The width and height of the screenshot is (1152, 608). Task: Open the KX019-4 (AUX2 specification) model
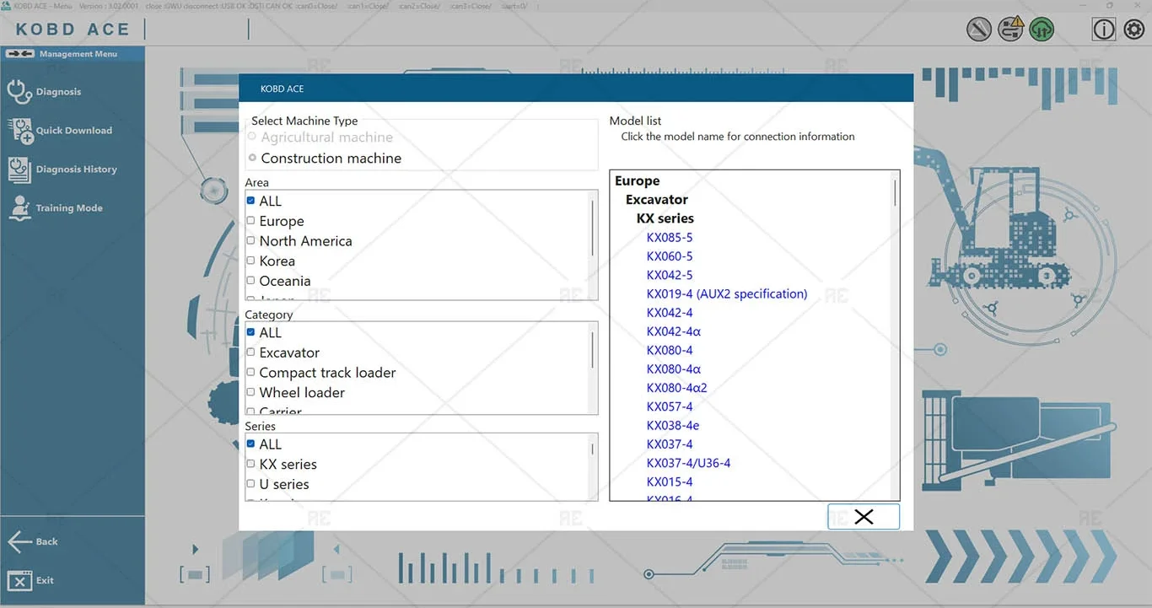point(727,293)
